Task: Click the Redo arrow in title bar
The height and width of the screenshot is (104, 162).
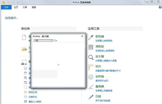Action: point(13,2)
